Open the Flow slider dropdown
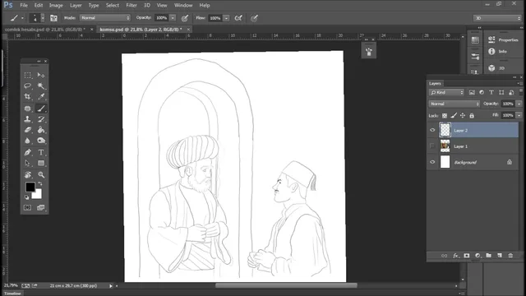The width and height of the screenshot is (526, 296). [x=227, y=18]
